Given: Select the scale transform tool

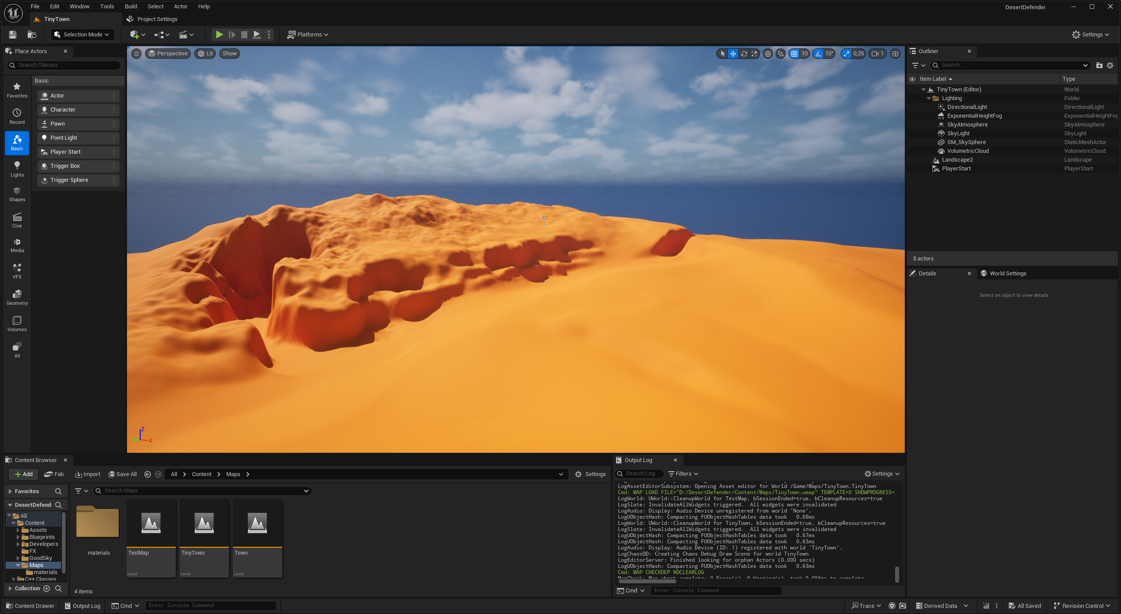Looking at the screenshot, I should point(754,54).
